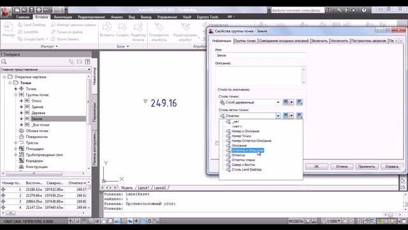The height and width of the screenshot is (230, 408).
Task: Collapse the 'Открытые чертежи' tree node
Action: 4,77
